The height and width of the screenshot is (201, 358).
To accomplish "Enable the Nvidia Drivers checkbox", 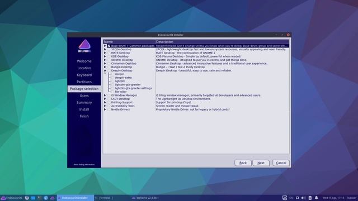I will click(x=109, y=109).
